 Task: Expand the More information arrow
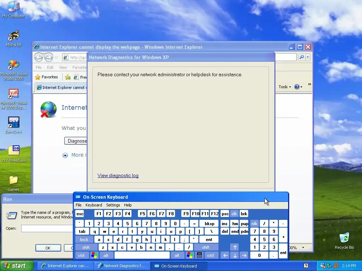tap(65, 155)
